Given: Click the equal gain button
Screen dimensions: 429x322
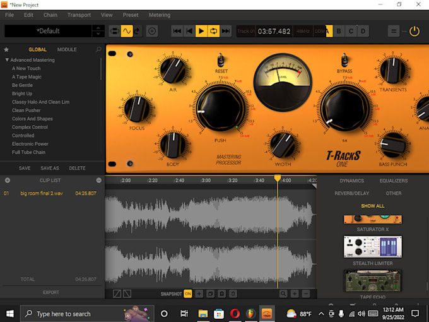Looking at the screenshot, I should 394,31.
